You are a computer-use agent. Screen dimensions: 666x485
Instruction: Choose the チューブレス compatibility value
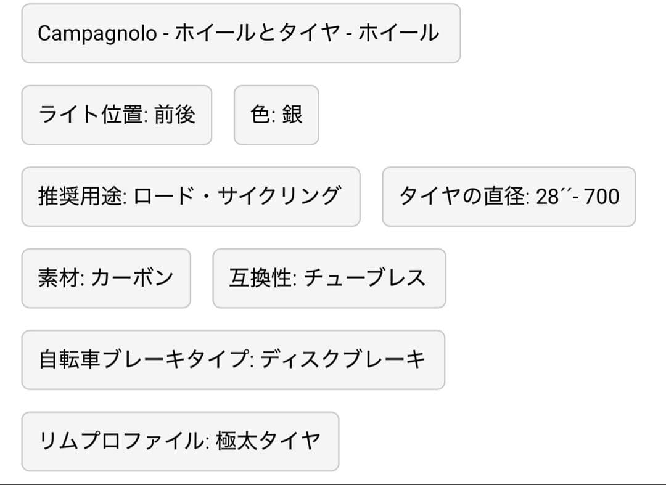364,279
